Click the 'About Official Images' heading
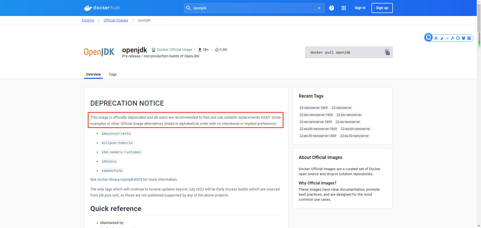Screen dimensions: 481x228 pyautogui.click(x=320, y=157)
